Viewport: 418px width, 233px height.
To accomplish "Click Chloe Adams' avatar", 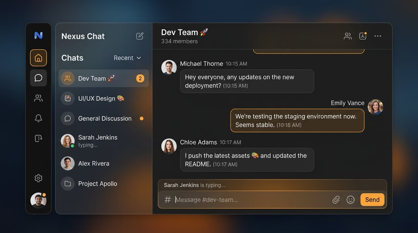I will [169, 146].
